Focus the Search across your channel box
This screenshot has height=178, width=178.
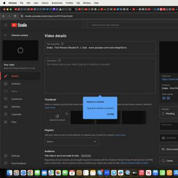(130, 25)
